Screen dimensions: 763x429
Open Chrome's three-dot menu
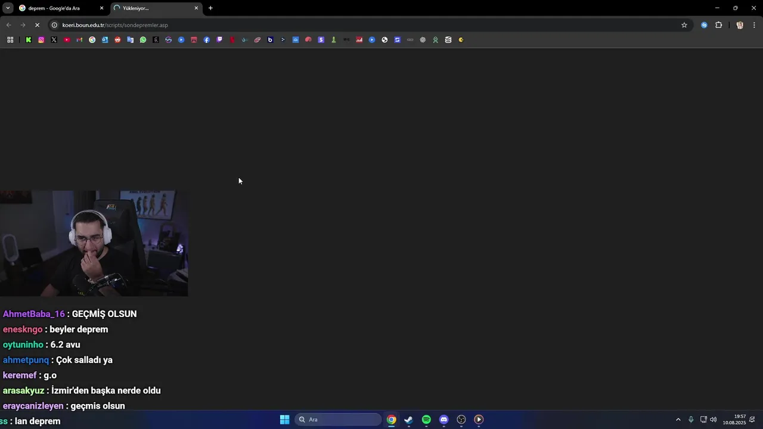755,25
